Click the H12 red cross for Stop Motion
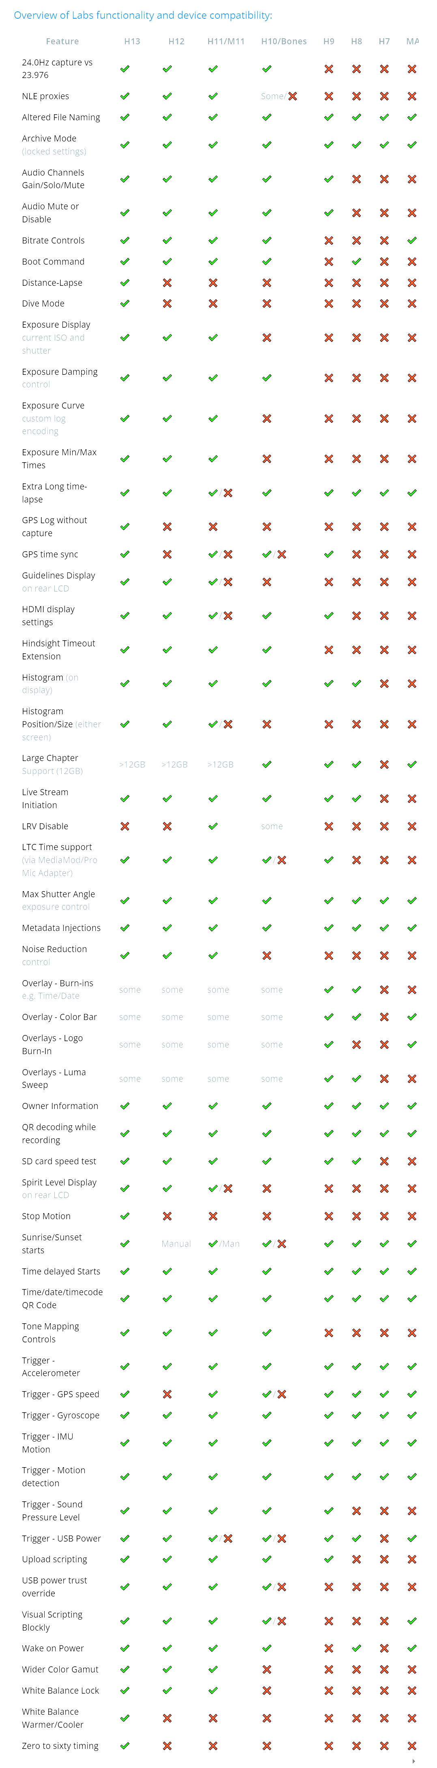This screenshot has width=437, height=1768. click(167, 1216)
